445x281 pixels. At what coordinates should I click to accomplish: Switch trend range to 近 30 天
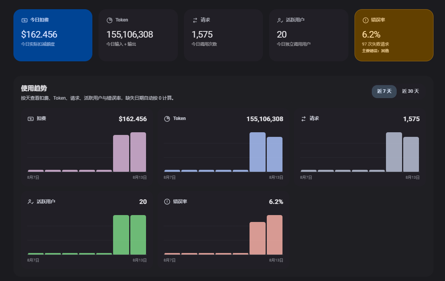pos(411,91)
